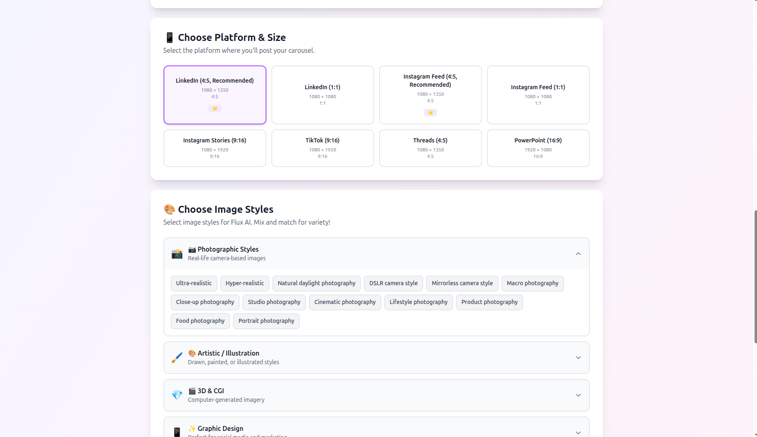This screenshot has width=757, height=437.
Task: Click 'Real-life camera-based images' subtitle
Action: click(227, 259)
